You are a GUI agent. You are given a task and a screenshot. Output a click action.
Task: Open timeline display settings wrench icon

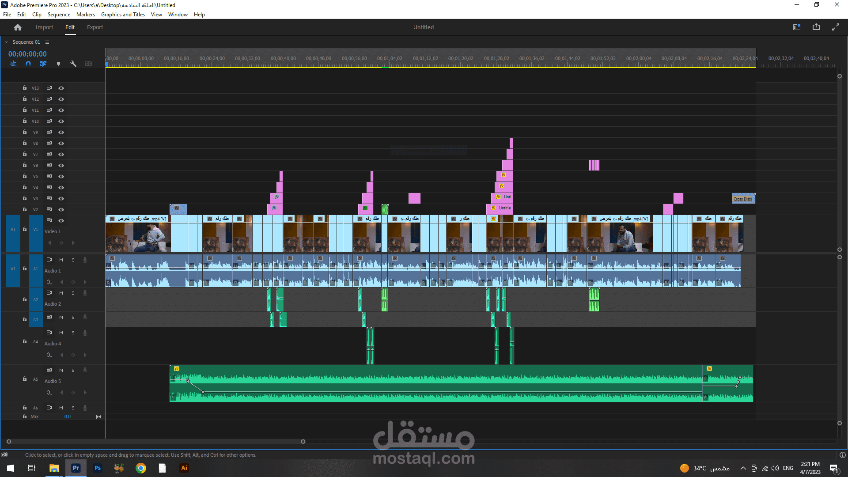click(x=73, y=64)
